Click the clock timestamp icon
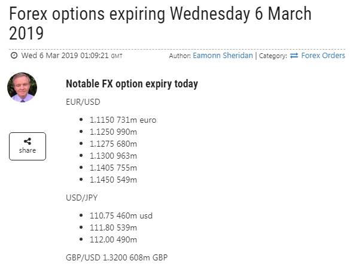This screenshot has height=267, width=353. pos(14,55)
